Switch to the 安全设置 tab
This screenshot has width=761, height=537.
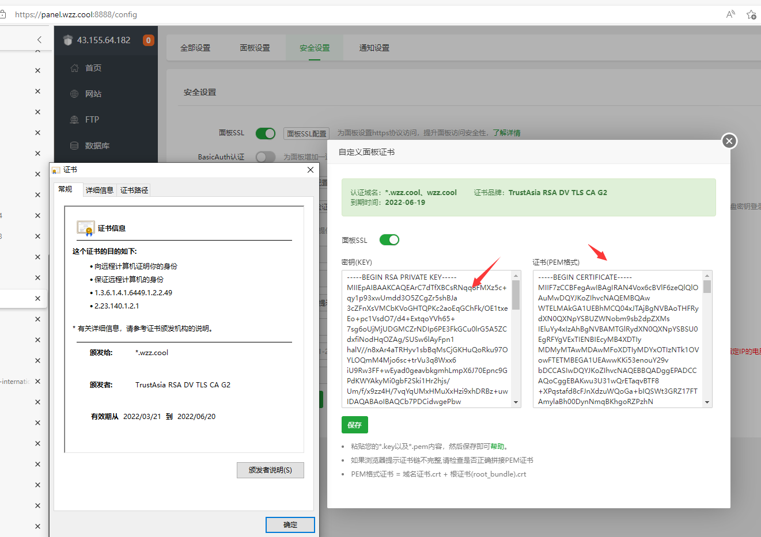click(x=315, y=48)
